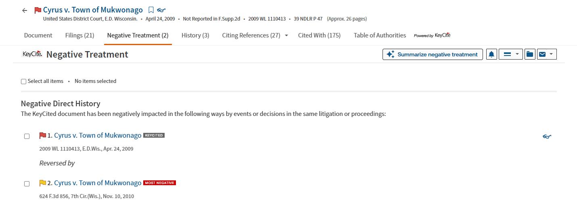Open the dropdown arrow beside the email icon

click(x=551, y=54)
